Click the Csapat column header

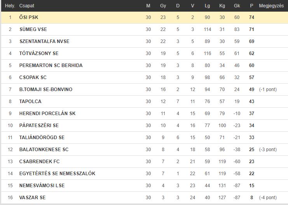27,6
